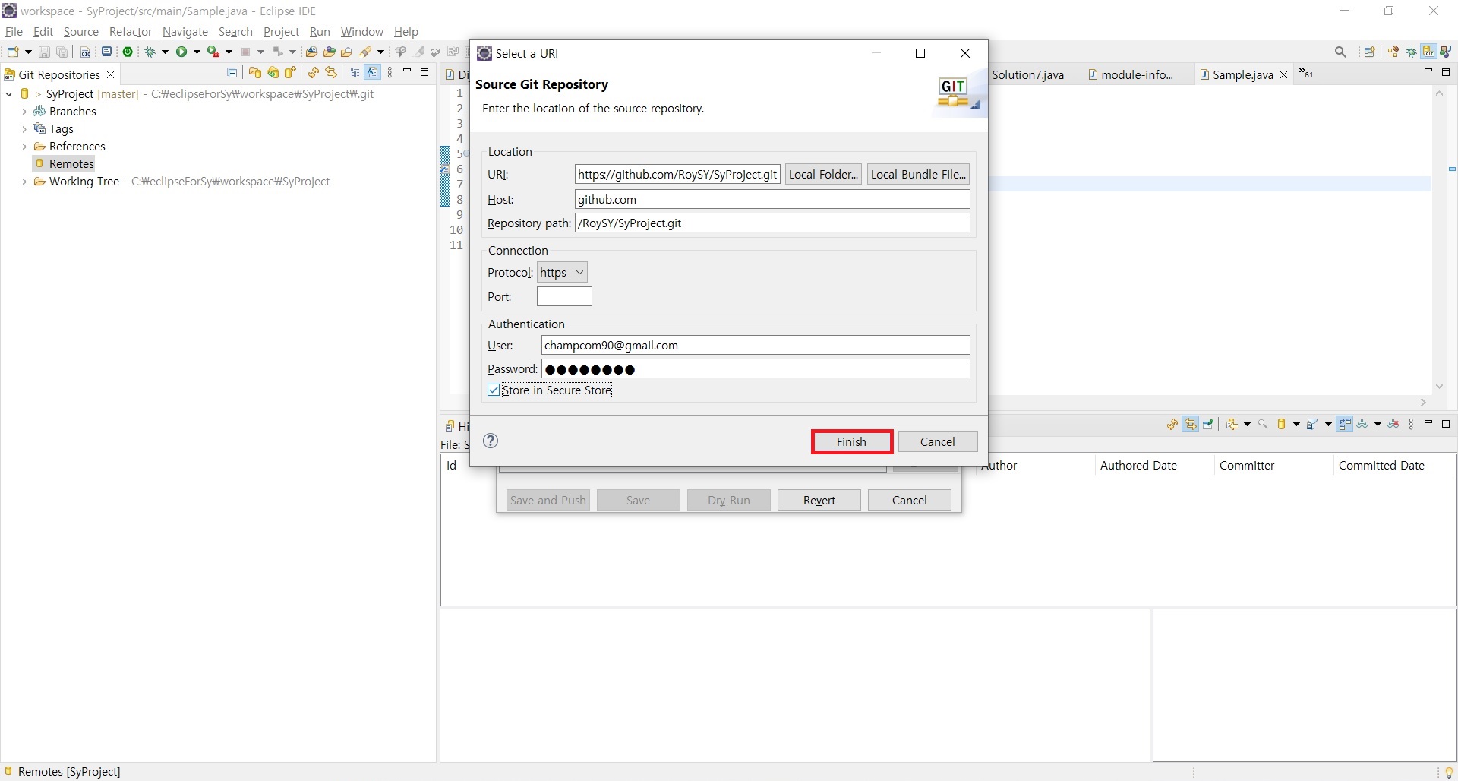
Task: Click the Coverage run icon
Action: tap(213, 52)
